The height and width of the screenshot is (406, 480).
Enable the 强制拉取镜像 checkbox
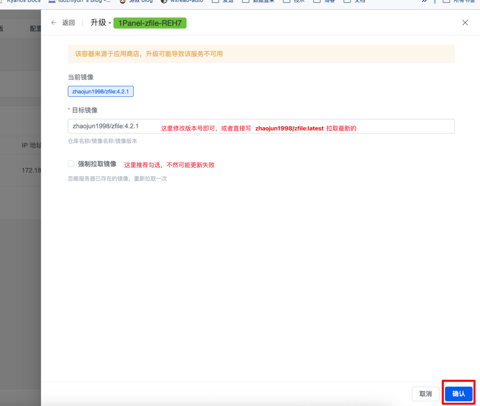[x=71, y=164]
